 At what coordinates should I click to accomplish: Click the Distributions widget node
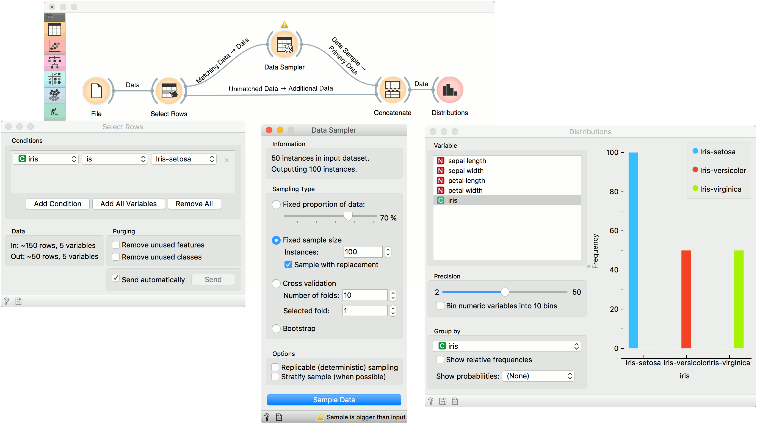point(449,90)
